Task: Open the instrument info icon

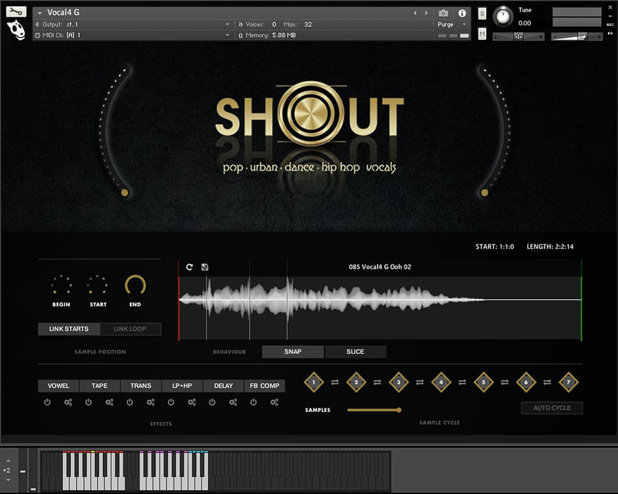Action: tap(462, 13)
